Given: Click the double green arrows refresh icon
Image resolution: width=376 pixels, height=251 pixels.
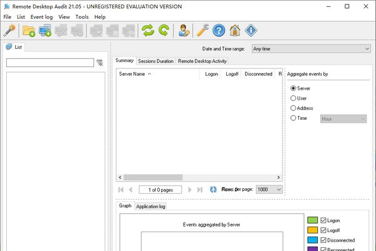Looking at the screenshot, I should tap(148, 31).
